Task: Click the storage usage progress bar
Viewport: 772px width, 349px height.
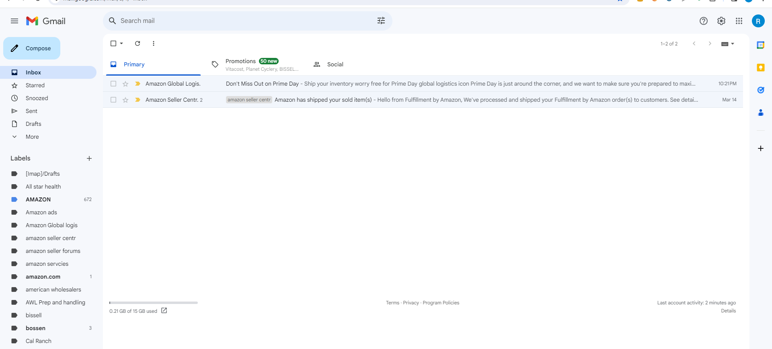Action: (154, 303)
